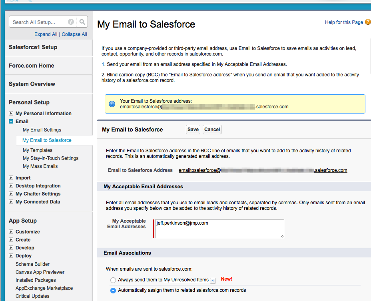The width and height of the screenshot is (371, 301).
Task: Click the App Setup heading
Action: 23,221
